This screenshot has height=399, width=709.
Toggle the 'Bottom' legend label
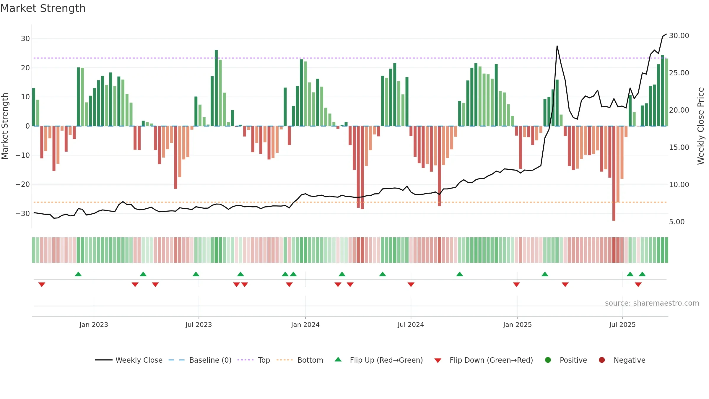click(x=310, y=360)
